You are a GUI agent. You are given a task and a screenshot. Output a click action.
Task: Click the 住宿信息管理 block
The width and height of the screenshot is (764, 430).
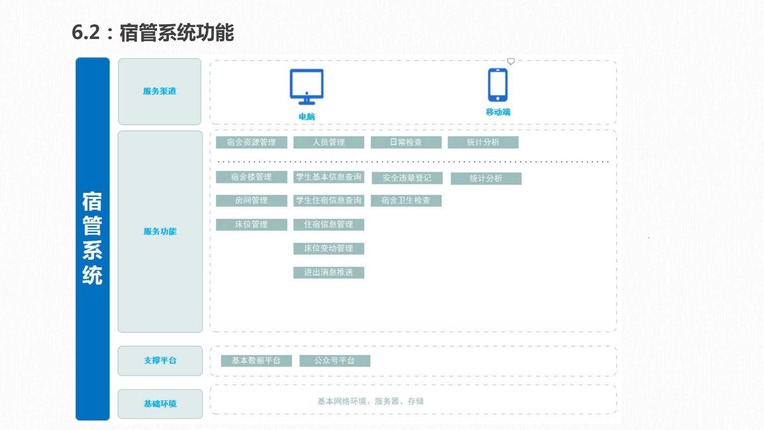pos(329,224)
